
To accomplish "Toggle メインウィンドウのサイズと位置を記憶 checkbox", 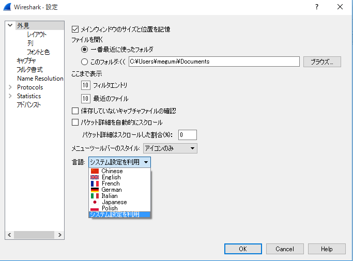I will click(75, 29).
